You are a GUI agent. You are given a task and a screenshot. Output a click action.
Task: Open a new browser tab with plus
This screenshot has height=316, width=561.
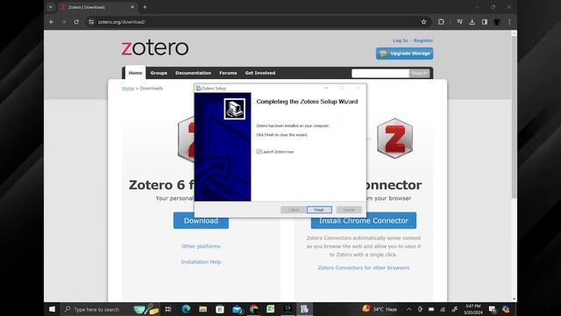(145, 7)
